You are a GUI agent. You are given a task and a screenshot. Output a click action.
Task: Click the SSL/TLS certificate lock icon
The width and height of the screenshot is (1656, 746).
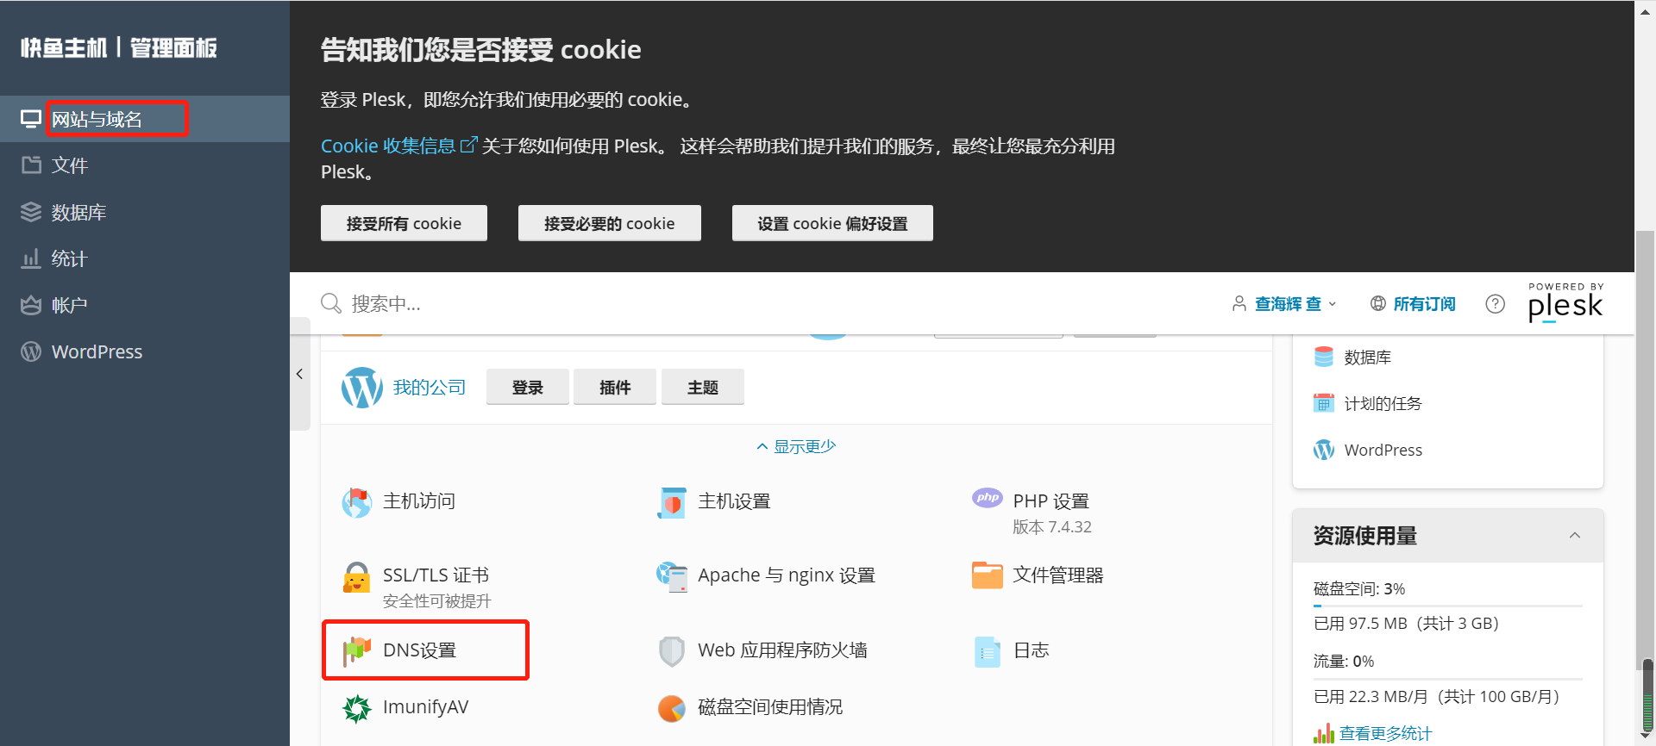(x=356, y=577)
